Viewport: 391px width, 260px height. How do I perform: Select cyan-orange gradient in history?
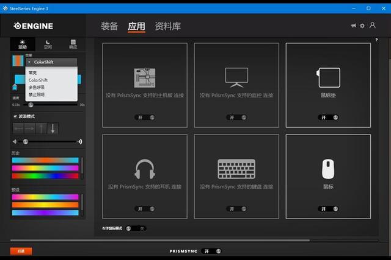click(45, 160)
